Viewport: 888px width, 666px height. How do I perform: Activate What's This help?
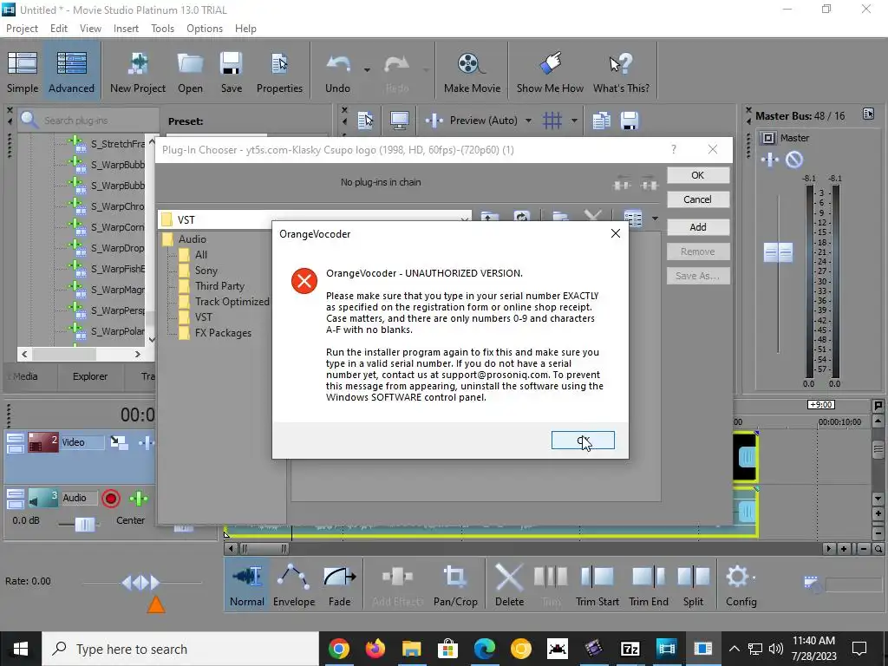[621, 73]
